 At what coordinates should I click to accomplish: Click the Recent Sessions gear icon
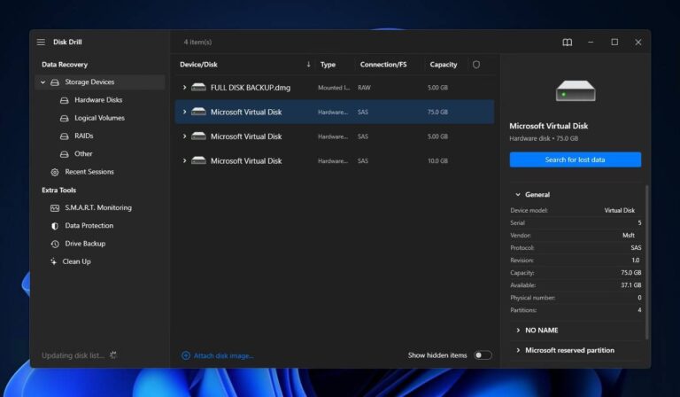tap(55, 172)
